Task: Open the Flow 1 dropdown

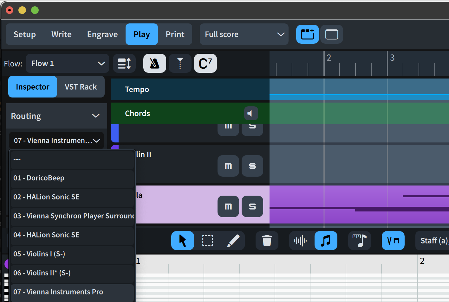Action: pyautogui.click(x=68, y=64)
